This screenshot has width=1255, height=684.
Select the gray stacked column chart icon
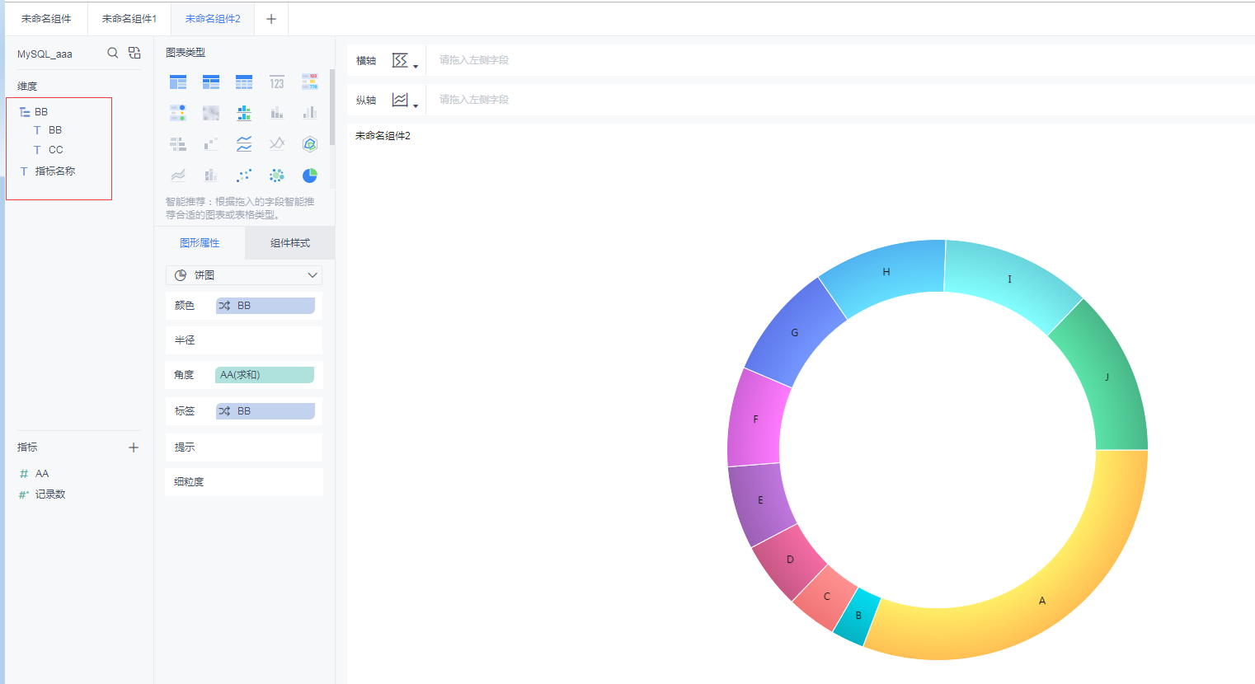(277, 113)
